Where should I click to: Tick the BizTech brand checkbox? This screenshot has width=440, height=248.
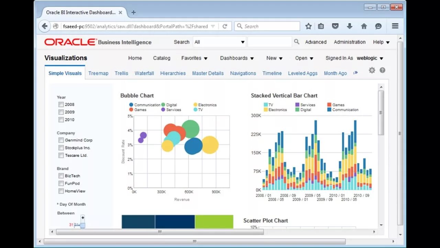click(61, 176)
